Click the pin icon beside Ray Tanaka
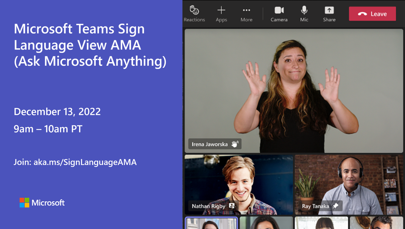The image size is (405, 229). coord(335,206)
